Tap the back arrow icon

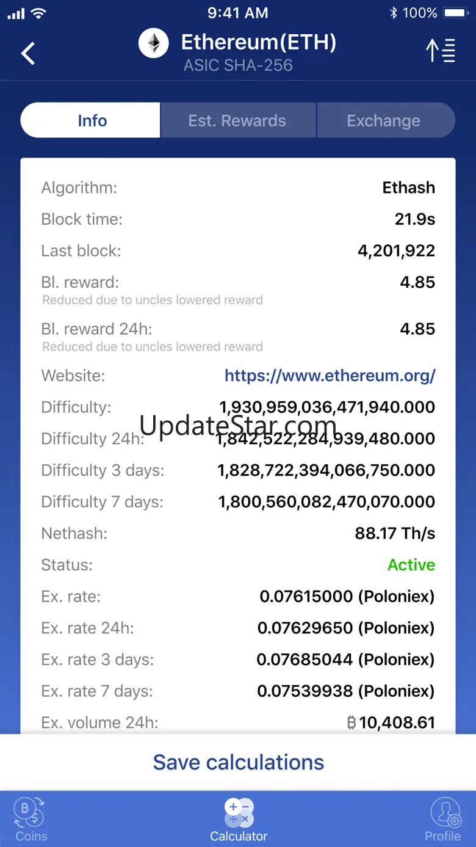28,53
